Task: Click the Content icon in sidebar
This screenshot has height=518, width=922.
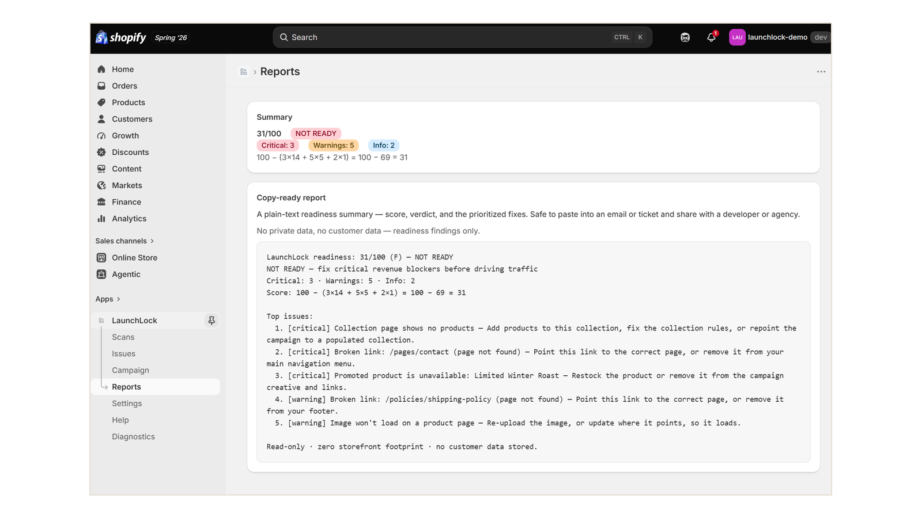Action: [101, 169]
